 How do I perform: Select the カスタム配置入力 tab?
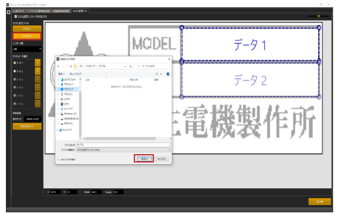80,11
